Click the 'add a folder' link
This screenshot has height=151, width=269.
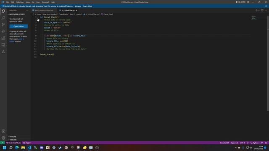pyautogui.click(x=17, y=40)
